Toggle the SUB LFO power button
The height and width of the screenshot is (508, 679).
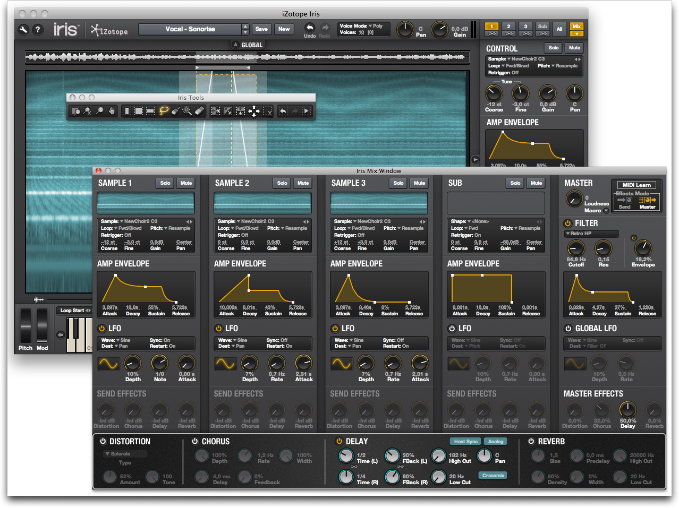click(x=452, y=329)
